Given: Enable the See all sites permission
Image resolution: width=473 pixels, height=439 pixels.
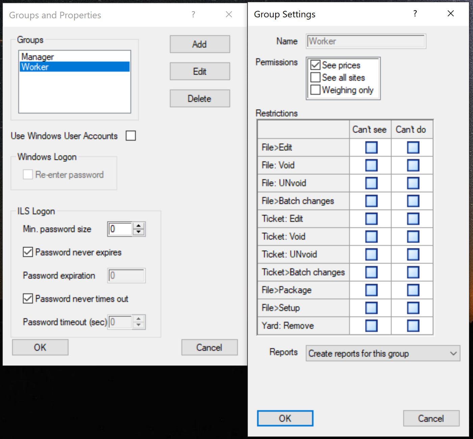Looking at the screenshot, I should pos(315,77).
